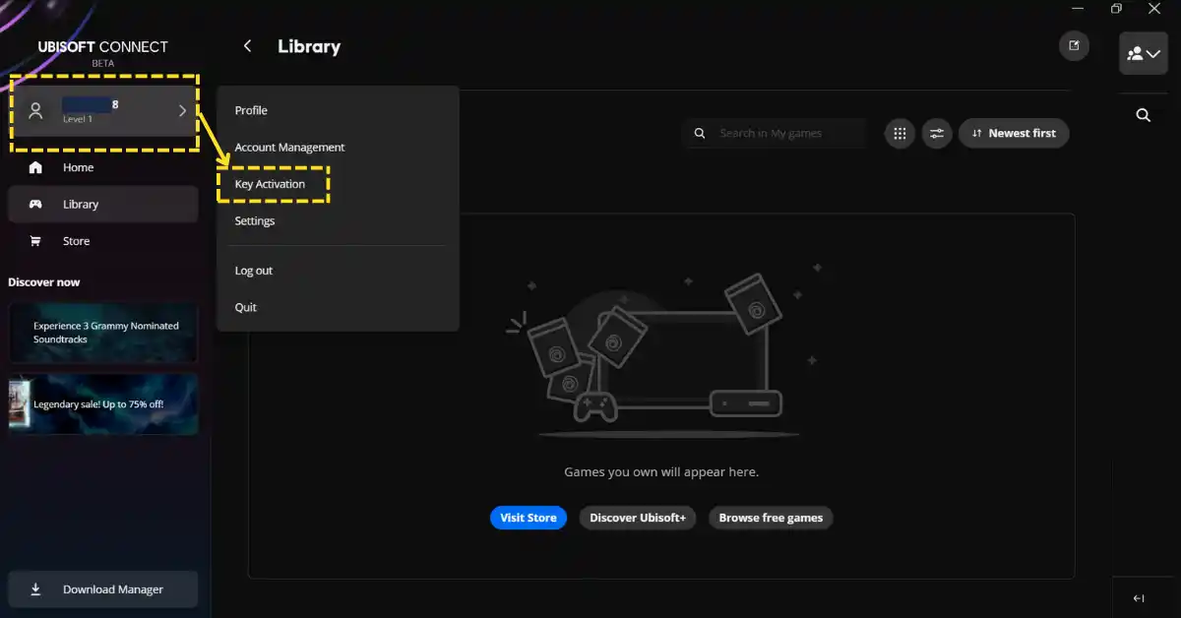This screenshot has width=1181, height=618.
Task: Open search from the right sidebar magnifier
Action: [1142, 114]
